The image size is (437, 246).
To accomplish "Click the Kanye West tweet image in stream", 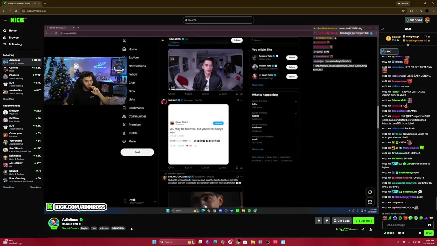I will click(198, 134).
